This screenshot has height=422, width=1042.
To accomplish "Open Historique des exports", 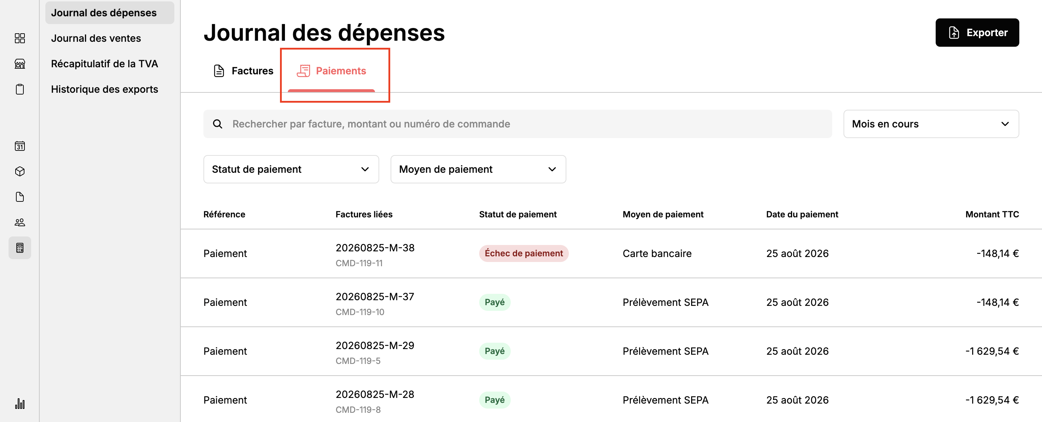I will [104, 89].
